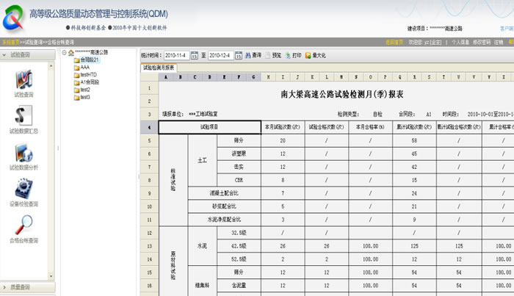This screenshot has width=514, height=296.
Task: Select the 试验检测月报表 tab
Action: (159, 67)
